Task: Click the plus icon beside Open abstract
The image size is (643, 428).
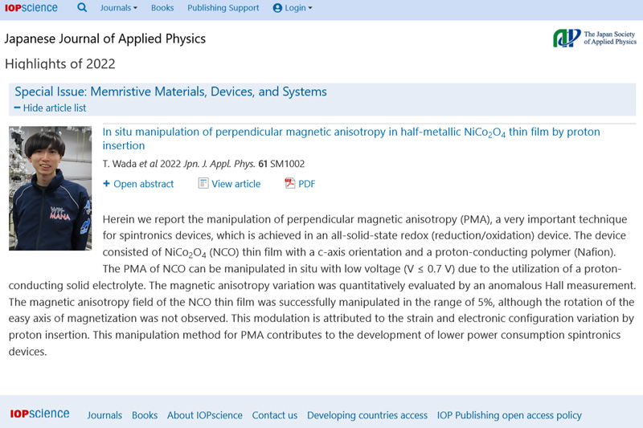Action: (x=107, y=184)
